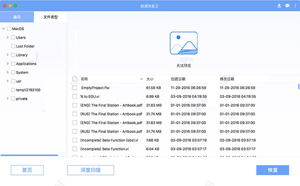Click the 恢复 recover button
The image size is (300, 186).
272,170
